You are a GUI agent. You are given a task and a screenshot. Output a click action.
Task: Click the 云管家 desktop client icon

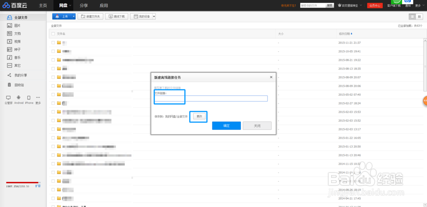click(x=9, y=98)
